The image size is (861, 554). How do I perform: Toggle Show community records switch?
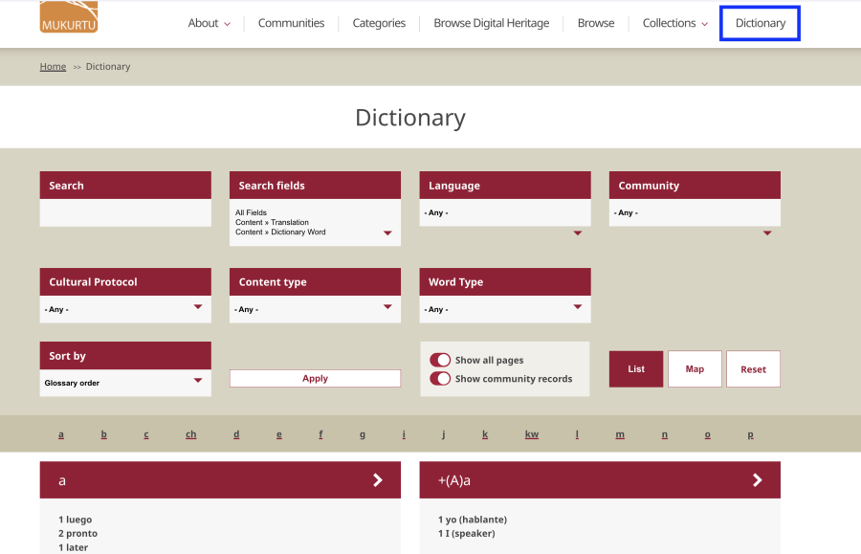[440, 378]
